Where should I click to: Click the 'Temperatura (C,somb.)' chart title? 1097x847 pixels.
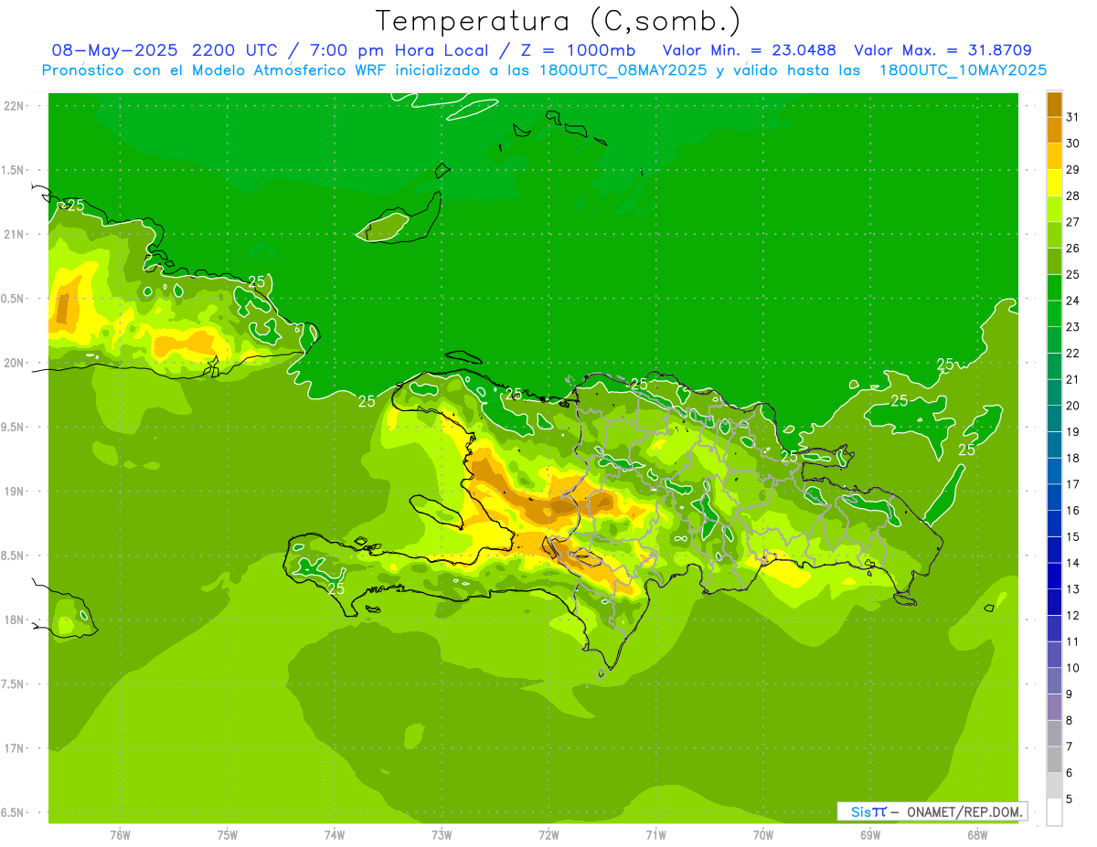coord(557,21)
